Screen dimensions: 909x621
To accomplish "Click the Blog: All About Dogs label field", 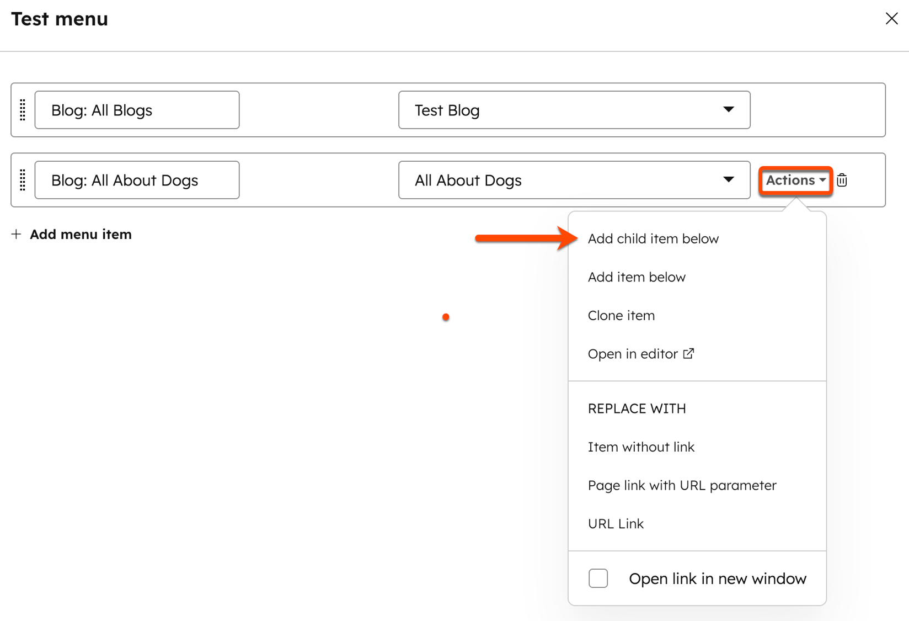I will (137, 180).
